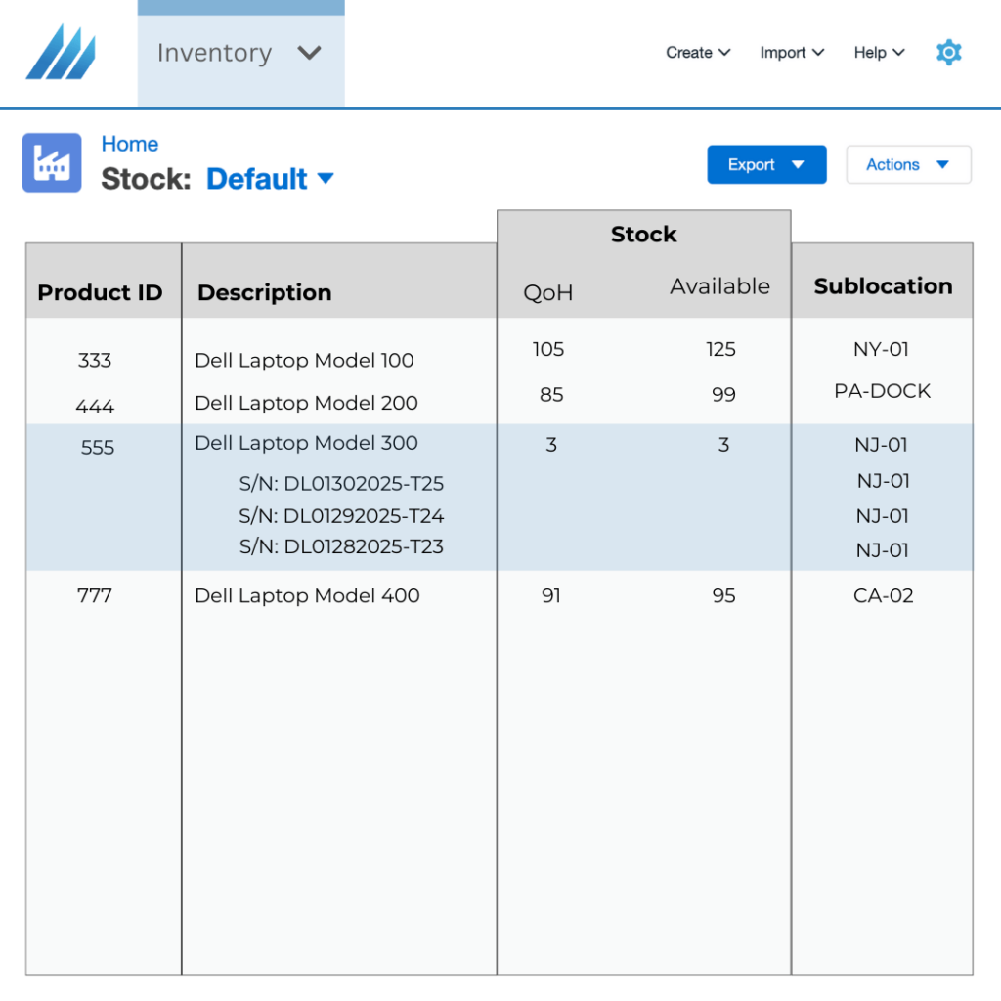Open the settings gear
Screen dimensions: 1001x1001
point(948,53)
